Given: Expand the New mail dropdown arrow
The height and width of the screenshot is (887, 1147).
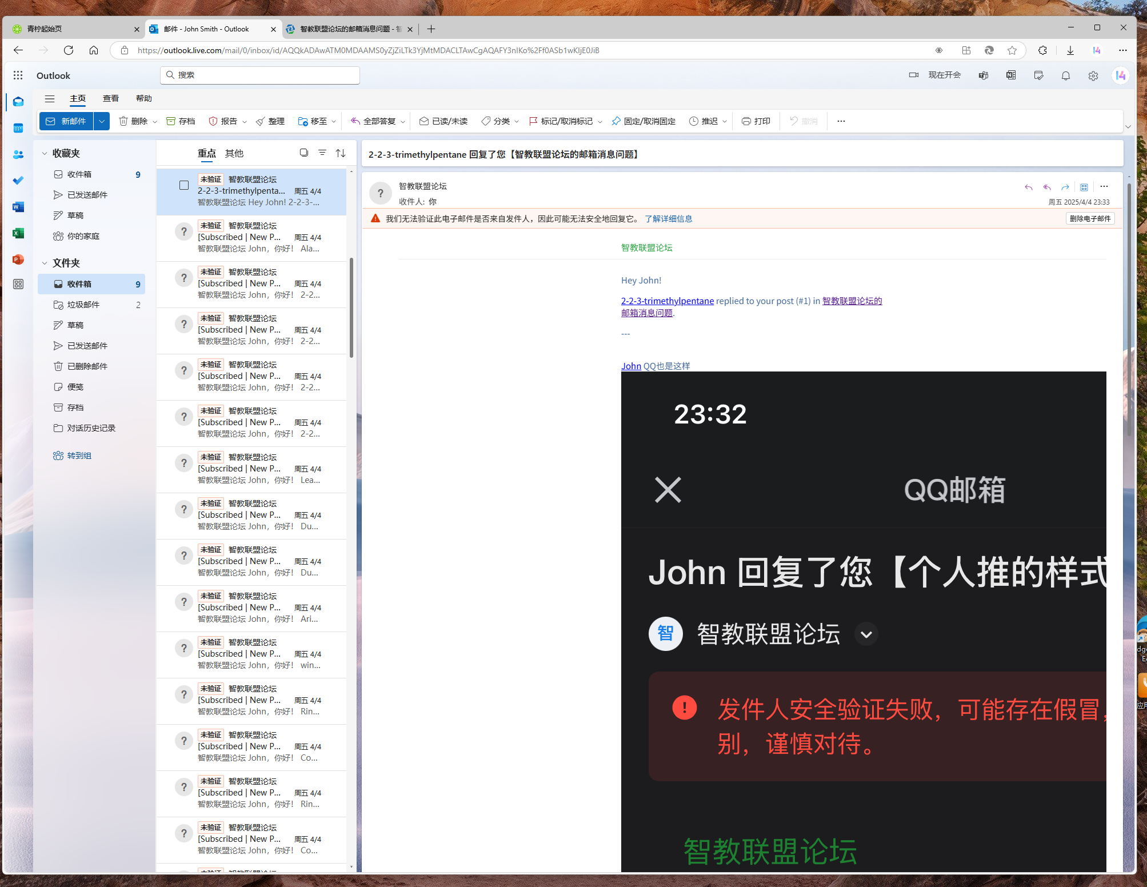Looking at the screenshot, I should (102, 121).
